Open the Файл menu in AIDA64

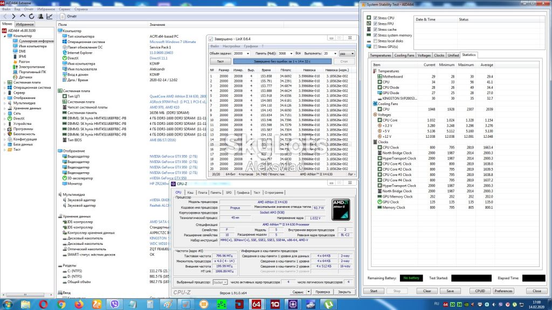point(6,9)
